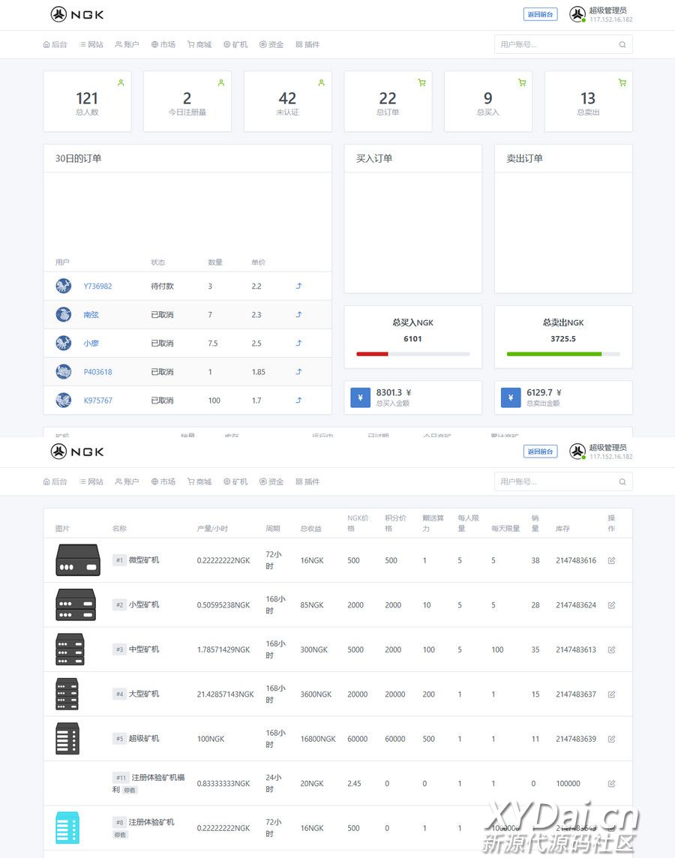675x858 pixels.
Task: Open 矿机 menu above the miner table
Action: (235, 481)
